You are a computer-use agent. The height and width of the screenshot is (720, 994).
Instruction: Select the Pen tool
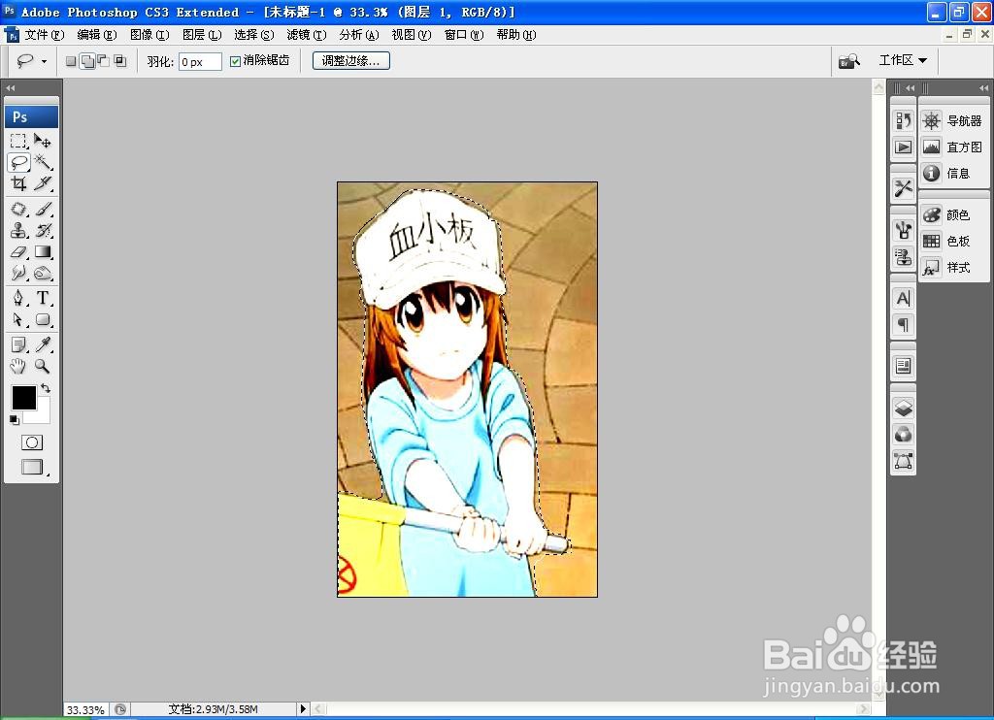click(18, 298)
